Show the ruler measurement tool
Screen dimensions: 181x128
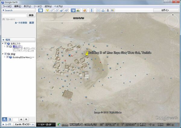click(91, 10)
